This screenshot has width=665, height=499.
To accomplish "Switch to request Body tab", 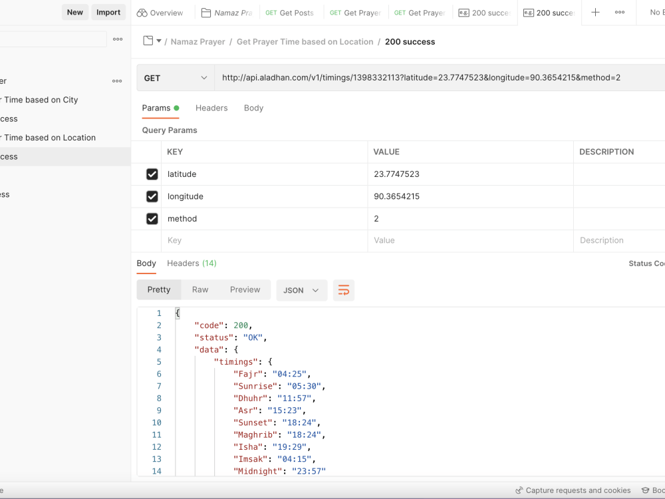I will [253, 108].
